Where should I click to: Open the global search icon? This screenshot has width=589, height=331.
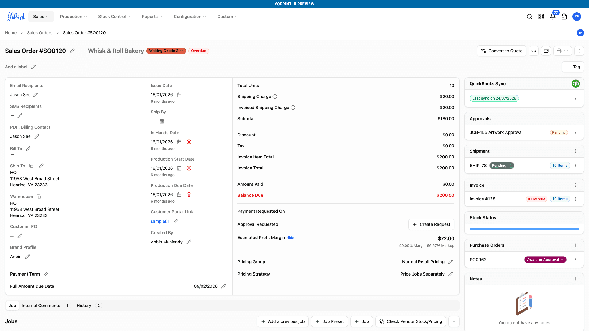529,17
